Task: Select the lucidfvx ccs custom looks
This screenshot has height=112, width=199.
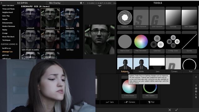Action: 7,48
